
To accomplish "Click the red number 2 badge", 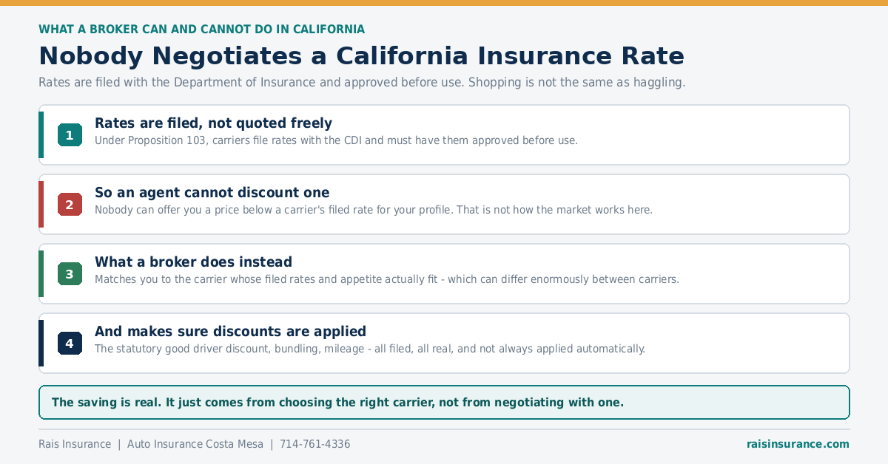I will tap(70, 205).
